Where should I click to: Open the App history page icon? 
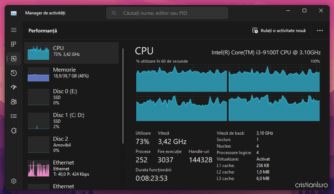point(14,73)
